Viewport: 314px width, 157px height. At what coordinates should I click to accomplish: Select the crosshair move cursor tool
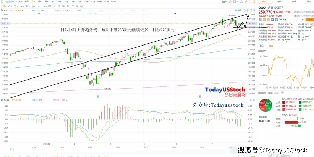[x=5, y=6]
